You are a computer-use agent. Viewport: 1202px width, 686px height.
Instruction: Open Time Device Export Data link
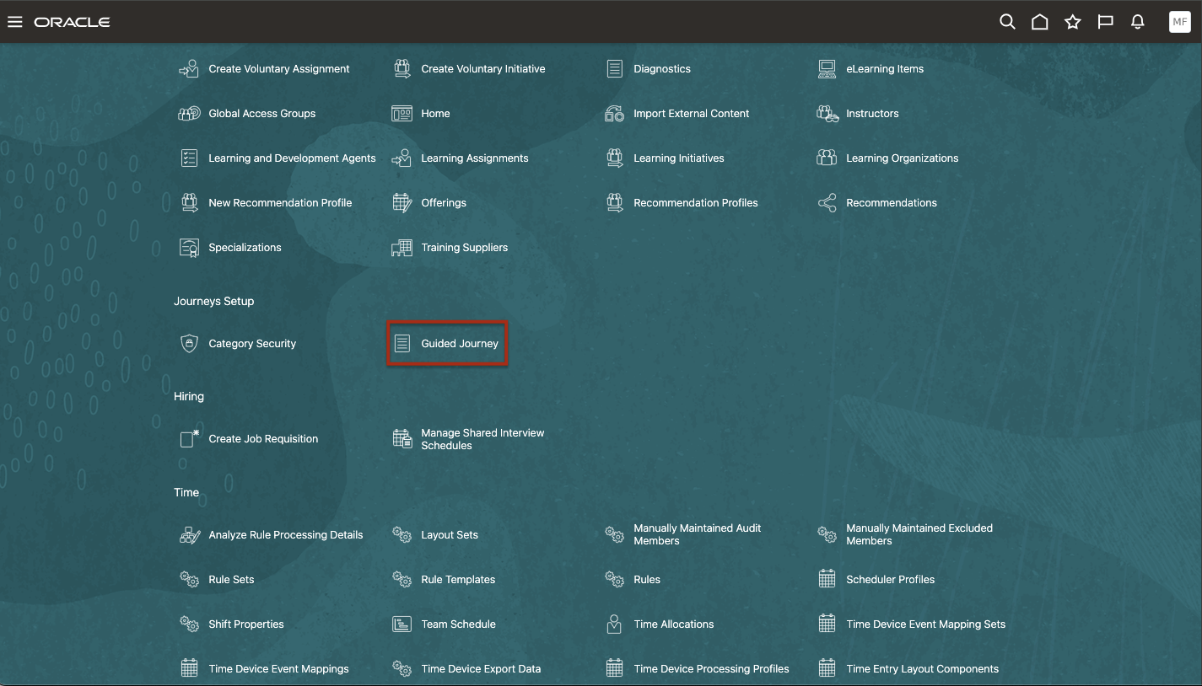tap(481, 669)
